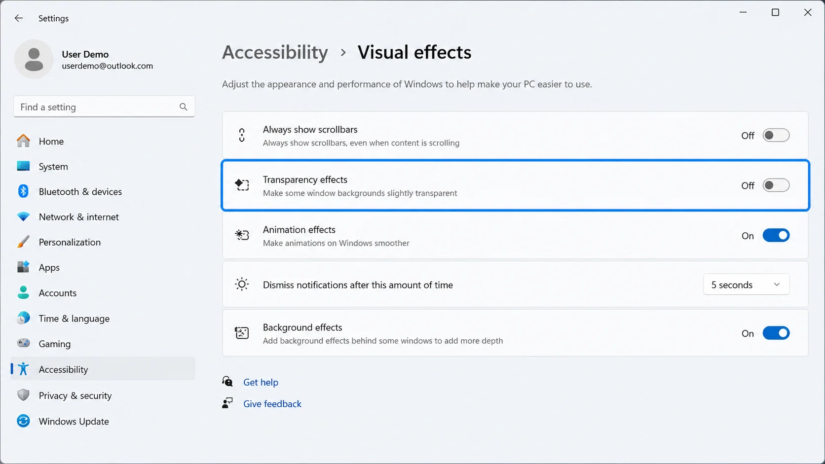Open the Get help link
Viewport: 825px width, 464px height.
261,382
